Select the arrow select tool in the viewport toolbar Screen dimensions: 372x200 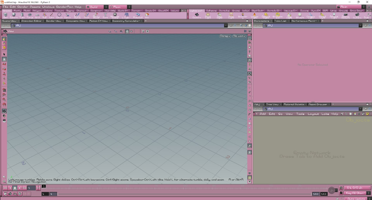point(4,54)
